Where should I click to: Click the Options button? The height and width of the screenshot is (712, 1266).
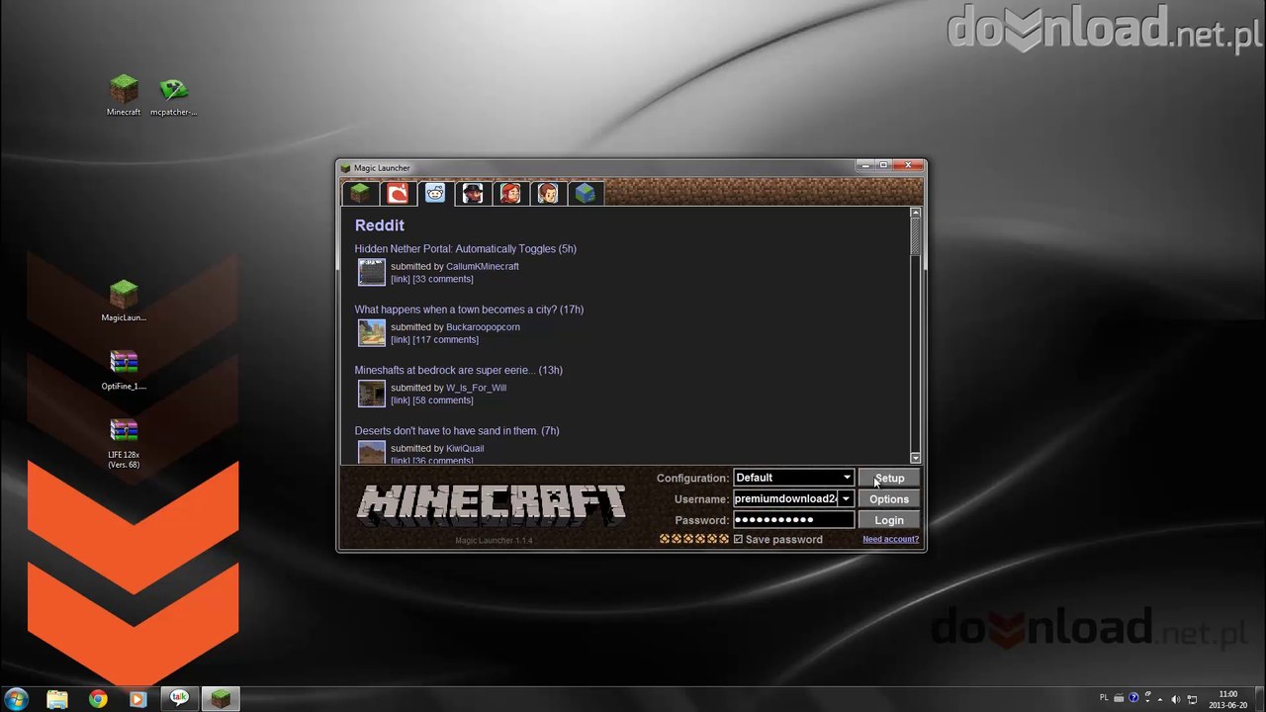(889, 499)
